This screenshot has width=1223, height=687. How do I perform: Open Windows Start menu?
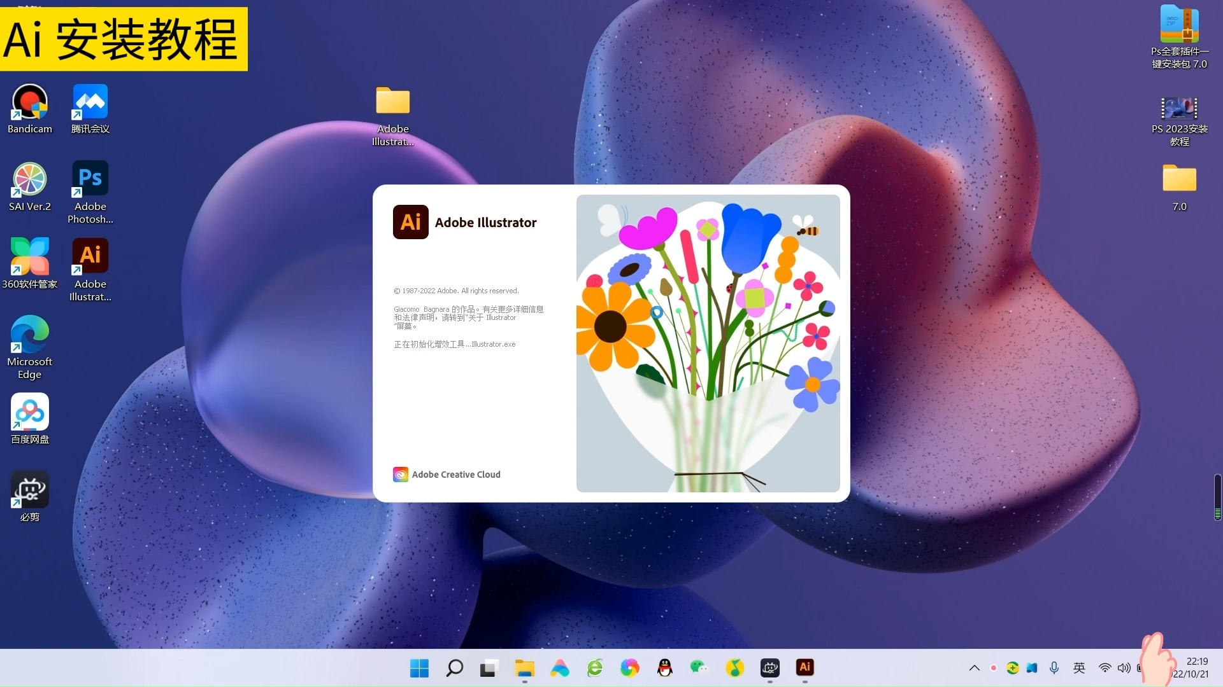(x=419, y=668)
